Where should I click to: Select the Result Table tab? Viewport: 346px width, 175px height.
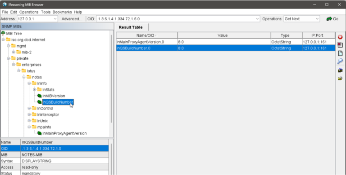click(131, 27)
